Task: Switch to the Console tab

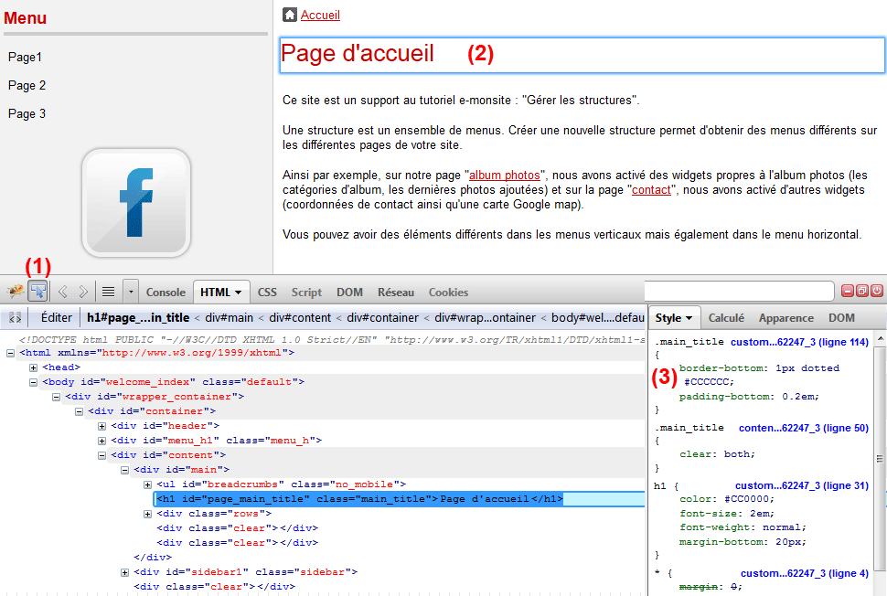Action: tap(166, 293)
